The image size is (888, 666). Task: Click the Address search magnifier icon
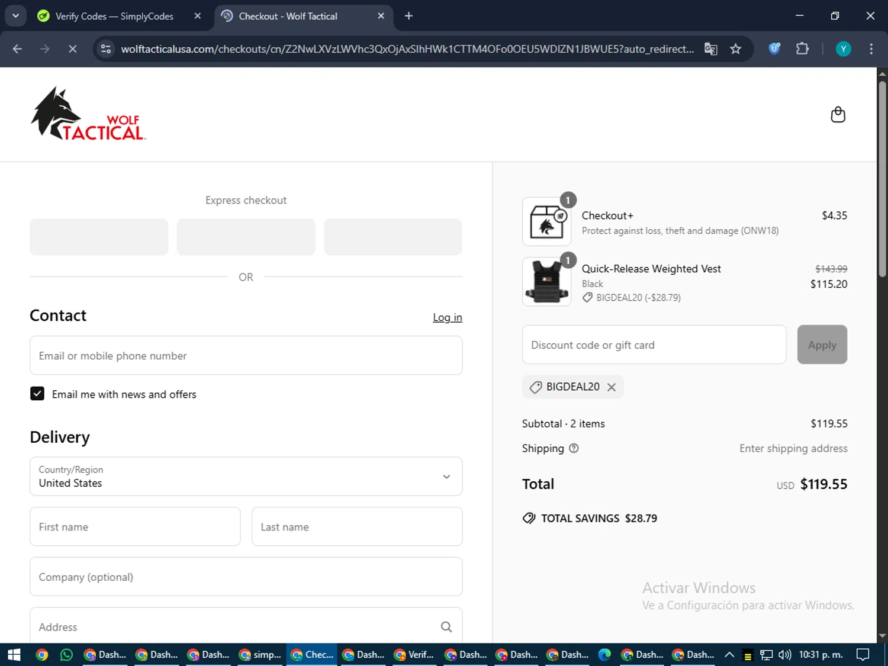(x=446, y=627)
